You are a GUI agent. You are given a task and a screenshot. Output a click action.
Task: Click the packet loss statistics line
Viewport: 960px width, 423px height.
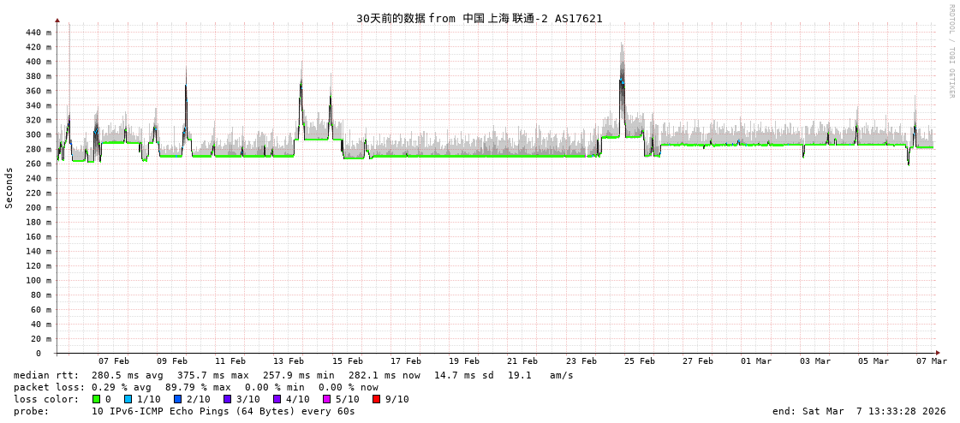pyautogui.click(x=195, y=387)
